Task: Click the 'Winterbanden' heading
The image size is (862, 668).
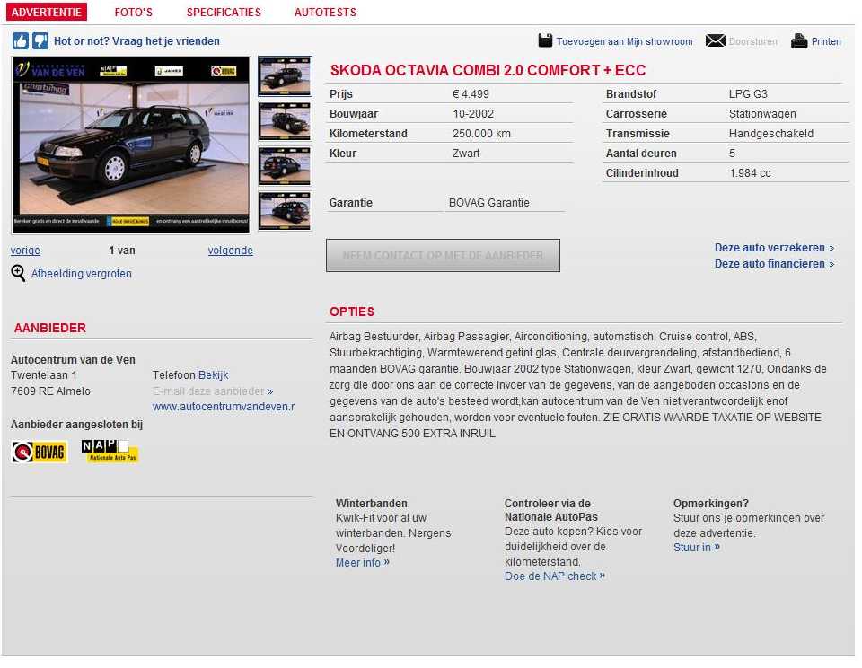Action: pos(372,503)
